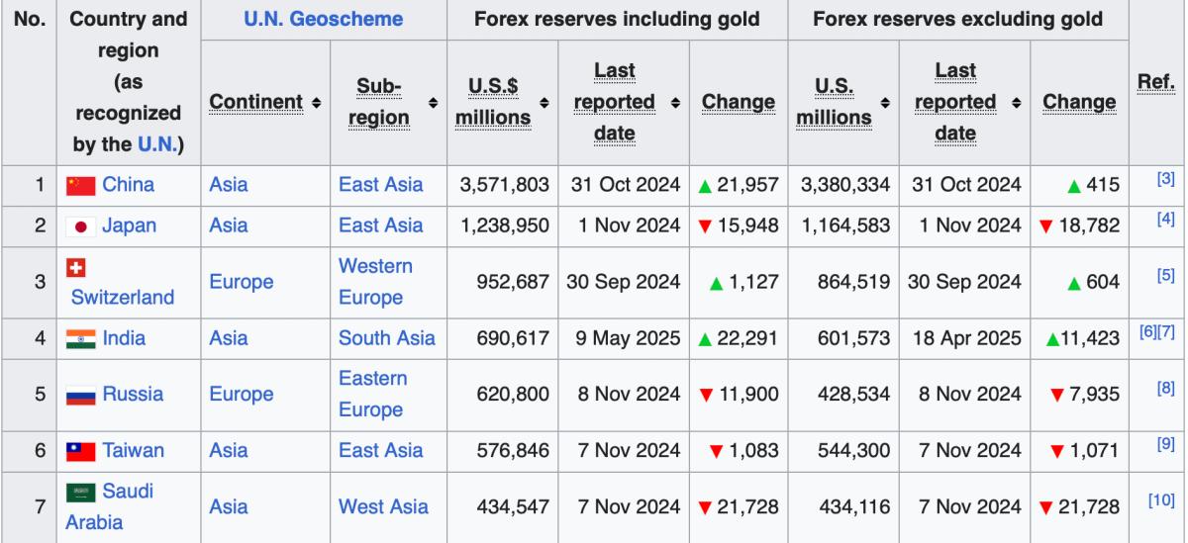Image resolution: width=1188 pixels, height=543 pixels.
Task: Open South Asia sub-region link
Action: [x=386, y=339]
